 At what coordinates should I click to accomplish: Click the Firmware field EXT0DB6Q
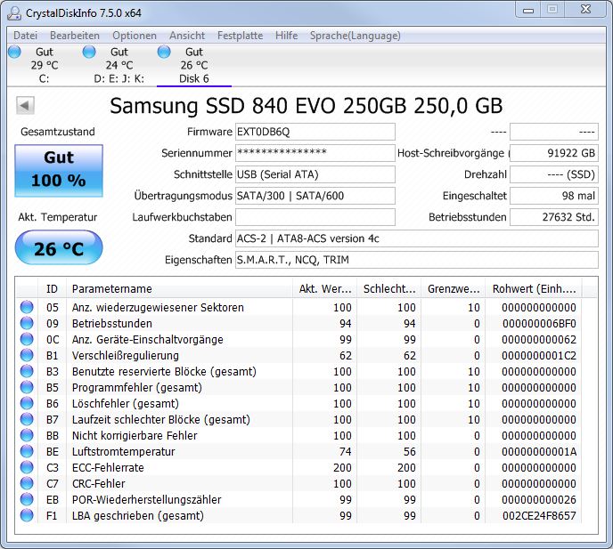point(315,132)
